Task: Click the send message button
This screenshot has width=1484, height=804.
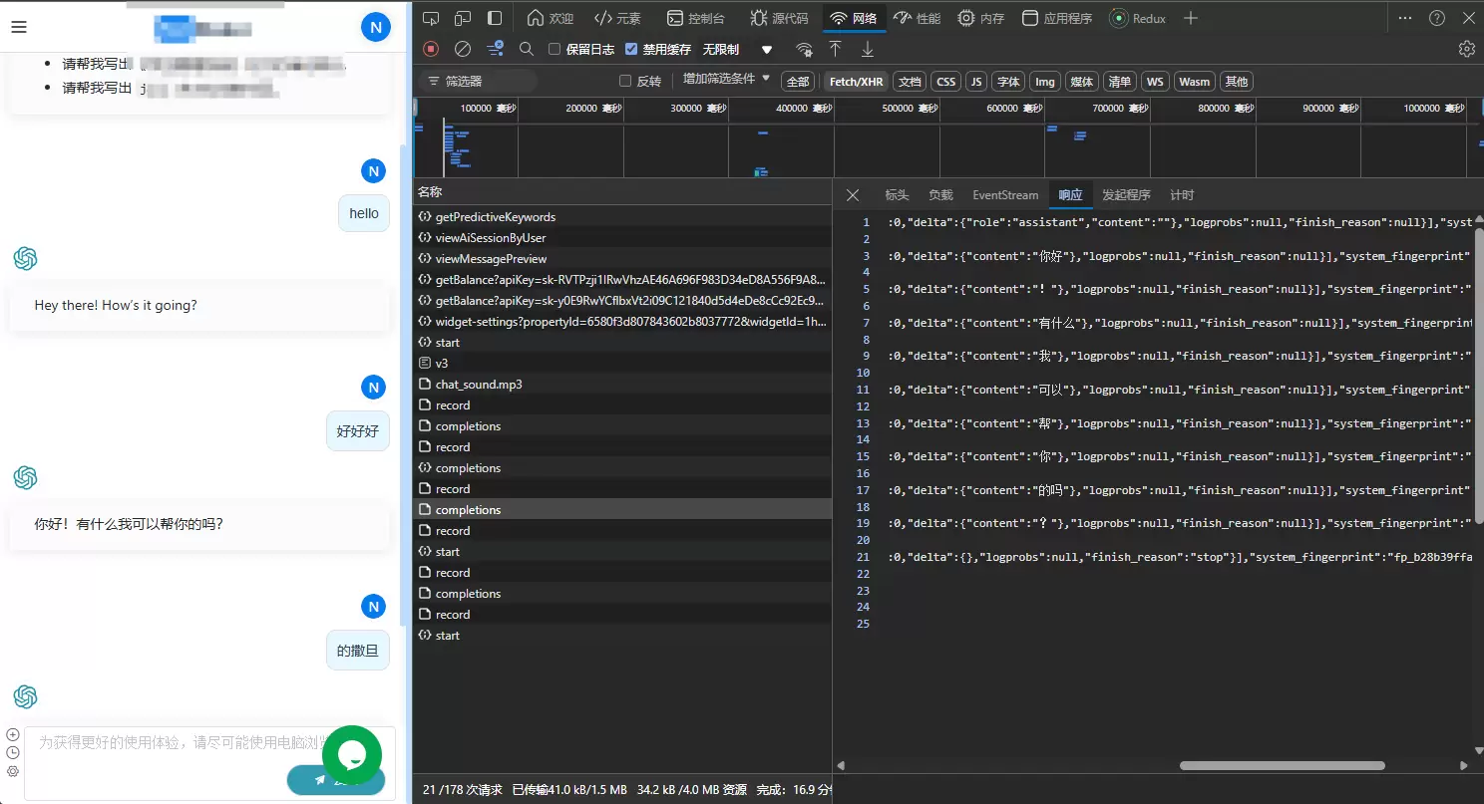Action: click(335, 780)
